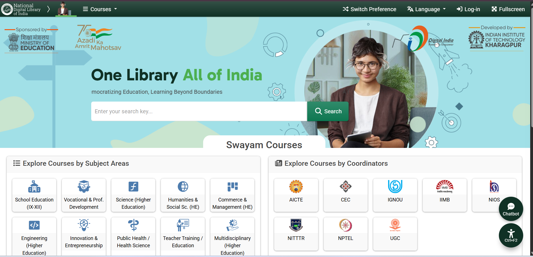Click the Digital India logo
The image size is (533, 257).
[430, 39]
